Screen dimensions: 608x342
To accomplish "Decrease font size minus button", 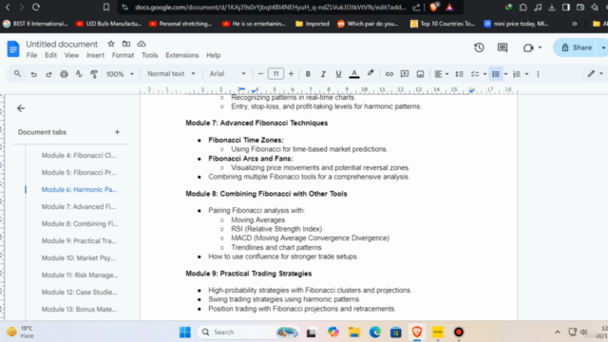I will [x=260, y=74].
